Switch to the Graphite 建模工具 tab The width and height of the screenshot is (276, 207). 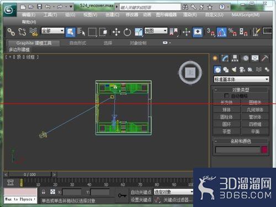click(34, 43)
